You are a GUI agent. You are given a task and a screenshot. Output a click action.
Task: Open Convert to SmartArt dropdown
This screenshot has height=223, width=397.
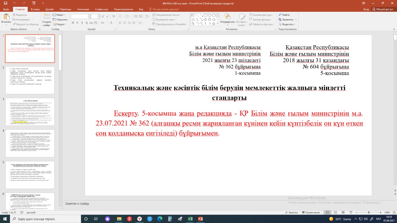click(x=170, y=24)
